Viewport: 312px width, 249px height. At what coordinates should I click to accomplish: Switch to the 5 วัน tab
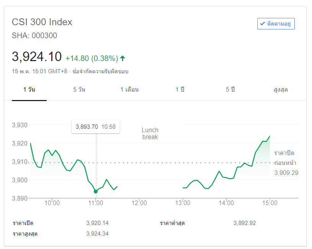click(79, 90)
